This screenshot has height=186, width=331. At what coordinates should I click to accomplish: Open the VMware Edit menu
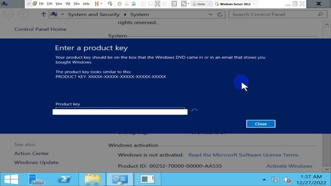[x=50, y=4]
